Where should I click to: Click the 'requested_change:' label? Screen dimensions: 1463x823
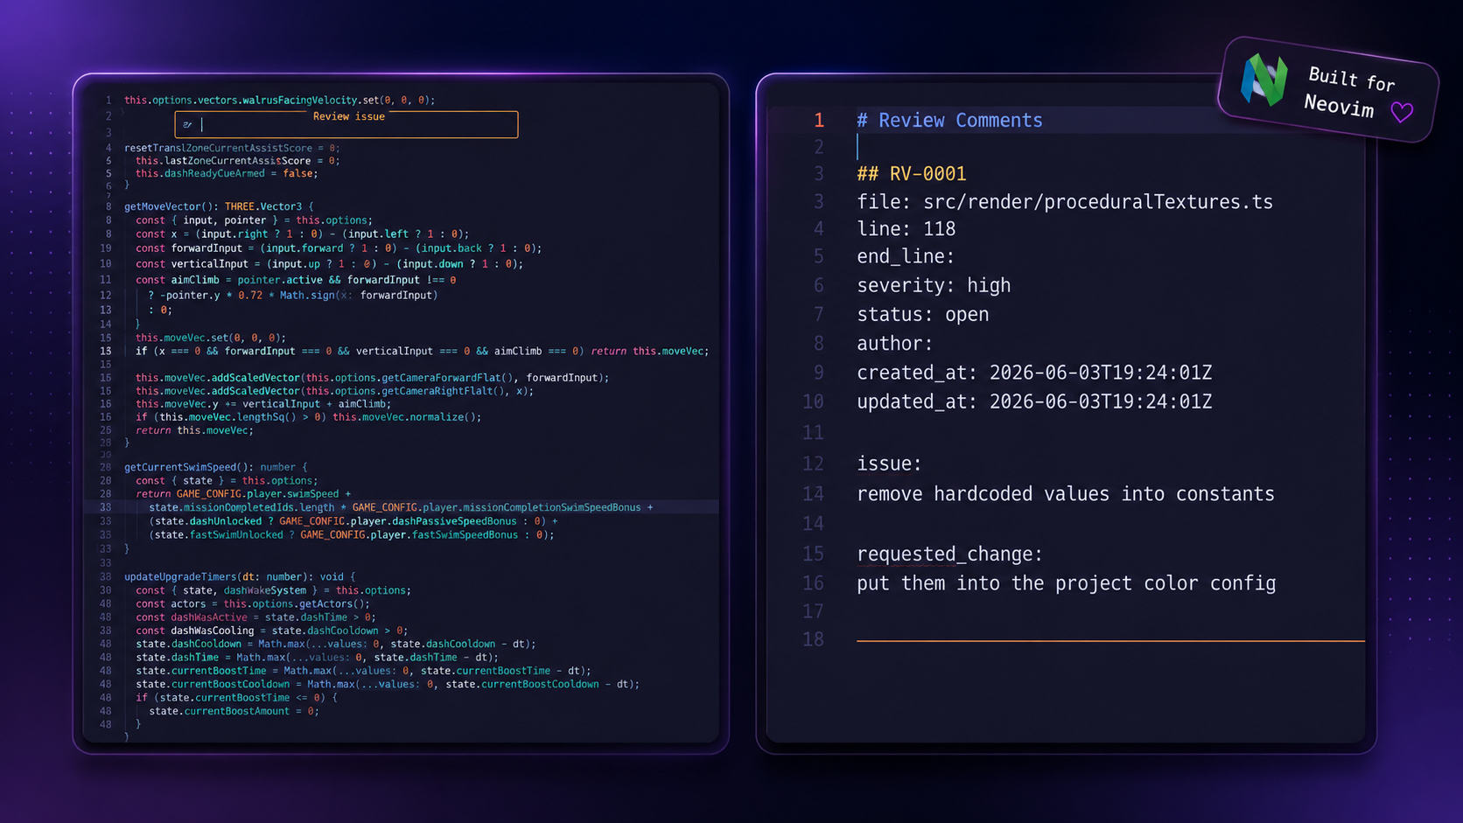pos(949,554)
